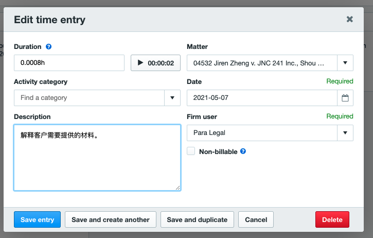Open the date picker calendar icon
This screenshot has width=373, height=238.
[x=345, y=98]
